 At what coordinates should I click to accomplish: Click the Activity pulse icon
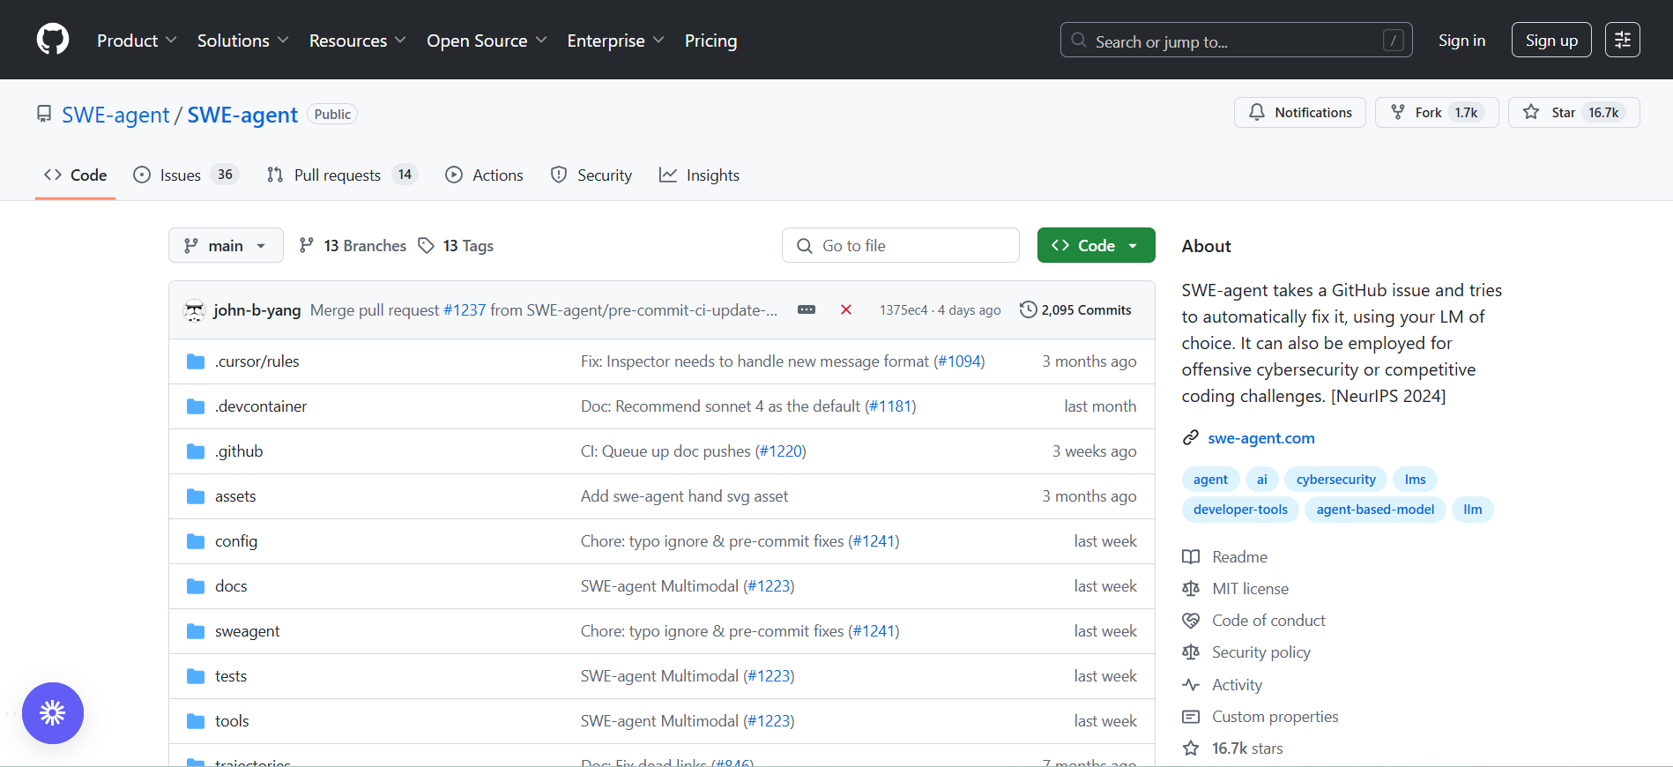[x=1191, y=685]
